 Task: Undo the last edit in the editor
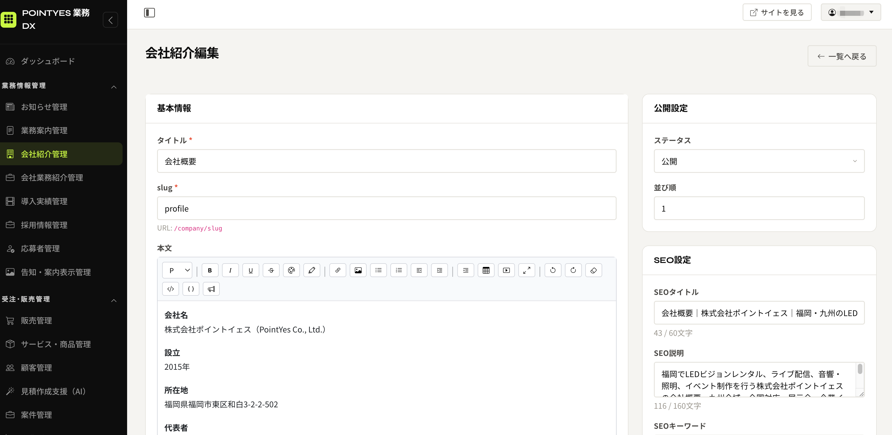point(553,271)
